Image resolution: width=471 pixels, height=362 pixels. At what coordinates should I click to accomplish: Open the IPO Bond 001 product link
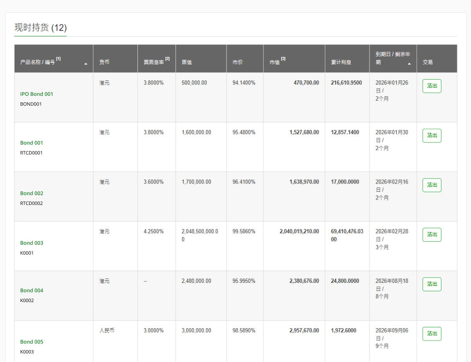[36, 94]
